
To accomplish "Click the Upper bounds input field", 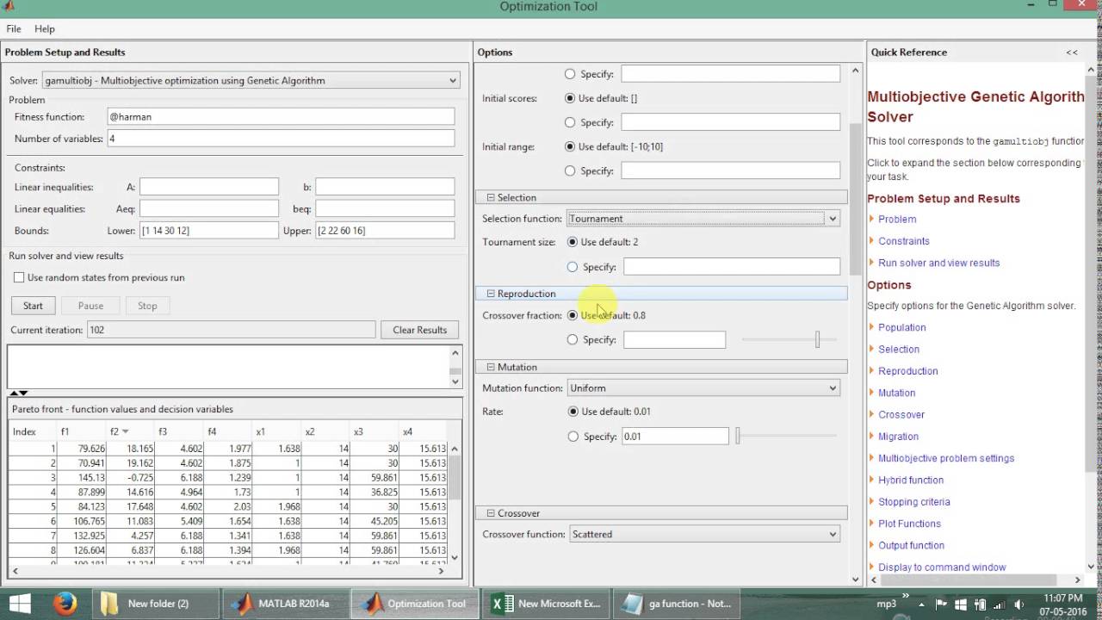I will [x=385, y=231].
